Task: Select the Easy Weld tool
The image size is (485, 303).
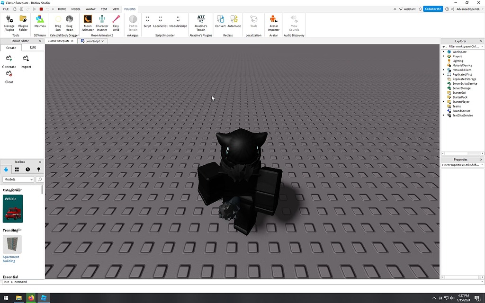Action: pyautogui.click(x=117, y=21)
